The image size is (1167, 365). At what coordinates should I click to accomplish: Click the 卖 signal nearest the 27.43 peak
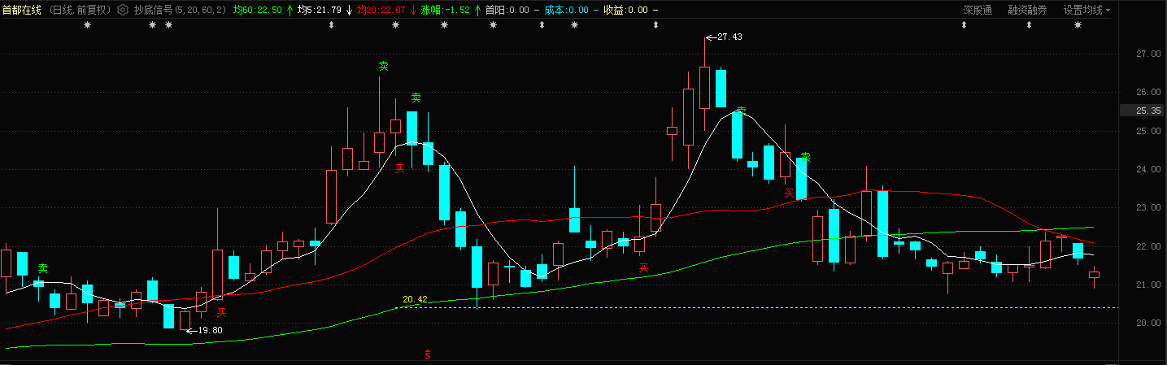tap(741, 111)
